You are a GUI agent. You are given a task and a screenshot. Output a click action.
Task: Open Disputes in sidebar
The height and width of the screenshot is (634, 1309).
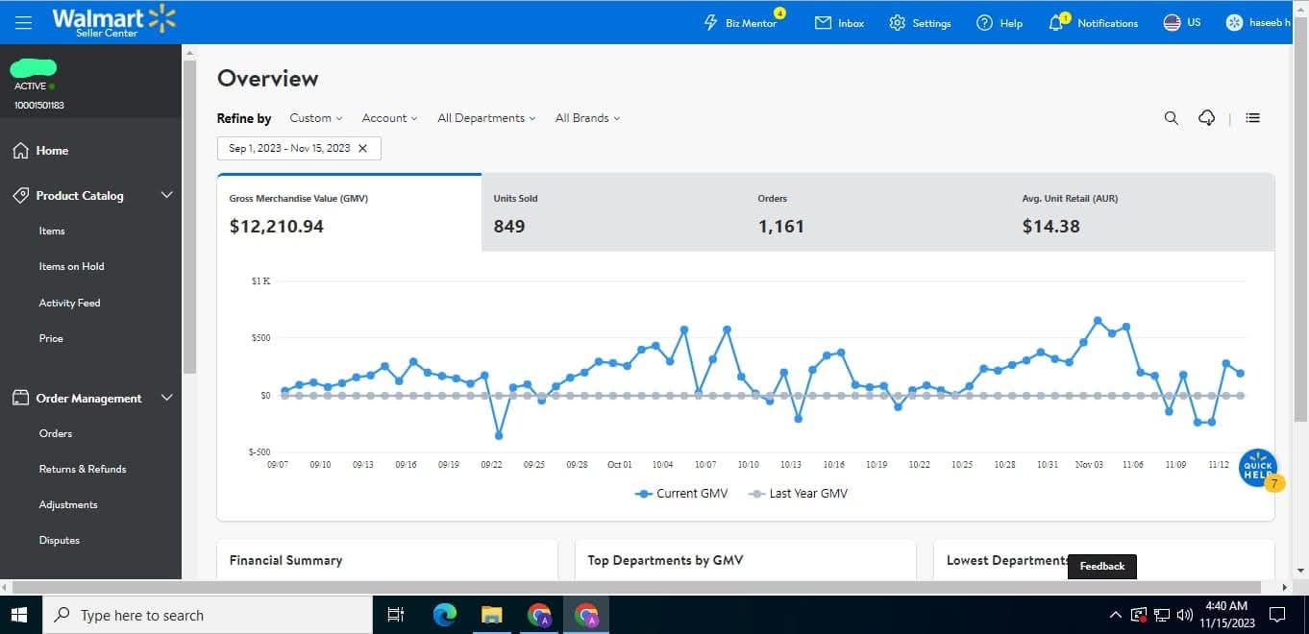coord(60,540)
